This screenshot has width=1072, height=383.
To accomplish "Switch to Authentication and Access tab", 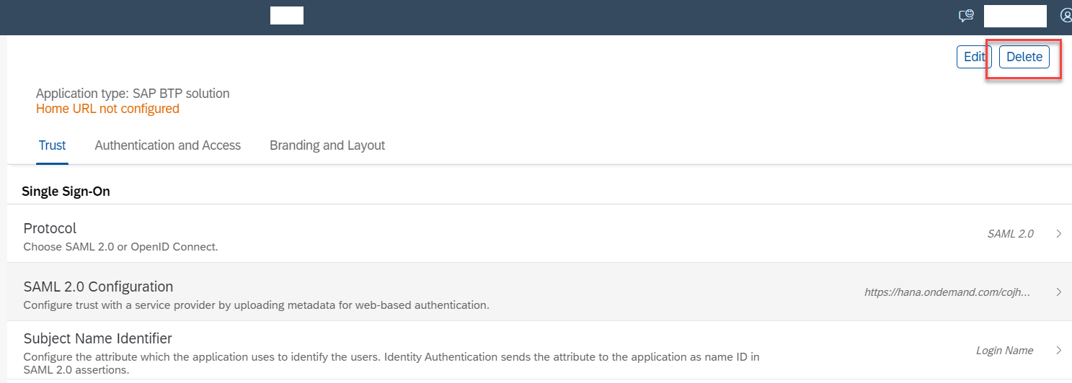I will [x=167, y=145].
